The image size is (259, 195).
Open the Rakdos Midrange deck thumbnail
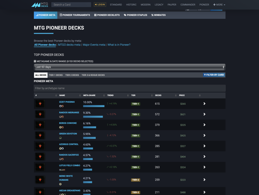(x=40, y=114)
